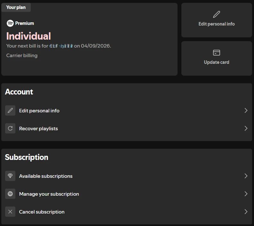
Task: Click the pencil icon on the Edit personal info card
Action: 217,14
